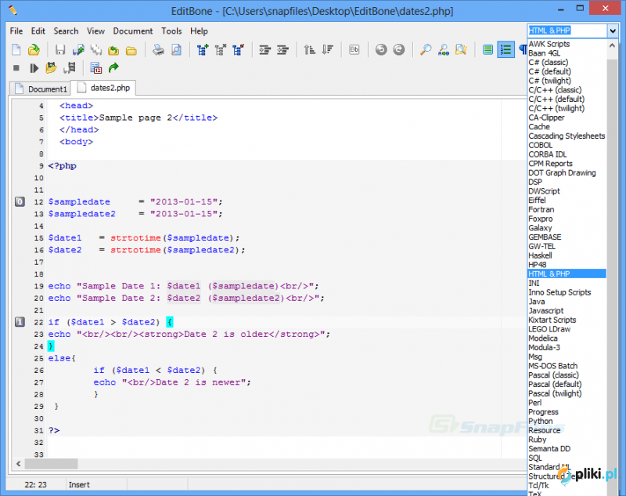Image resolution: width=626 pixels, height=496 pixels.
Task: Click the tree icon with green plus
Action: tap(203, 50)
